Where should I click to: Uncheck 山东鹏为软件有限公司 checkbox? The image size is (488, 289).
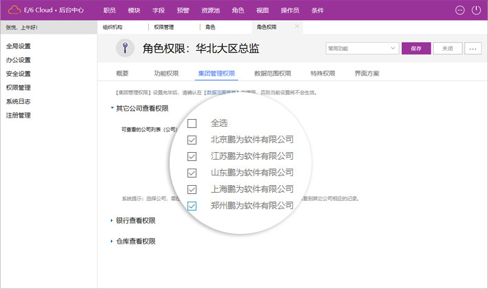(x=192, y=173)
